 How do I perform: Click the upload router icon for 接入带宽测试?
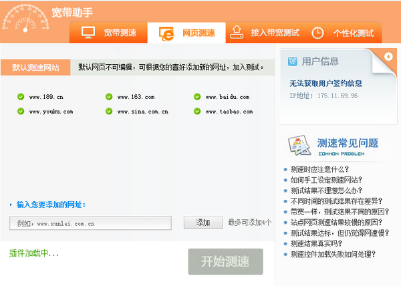(x=237, y=32)
